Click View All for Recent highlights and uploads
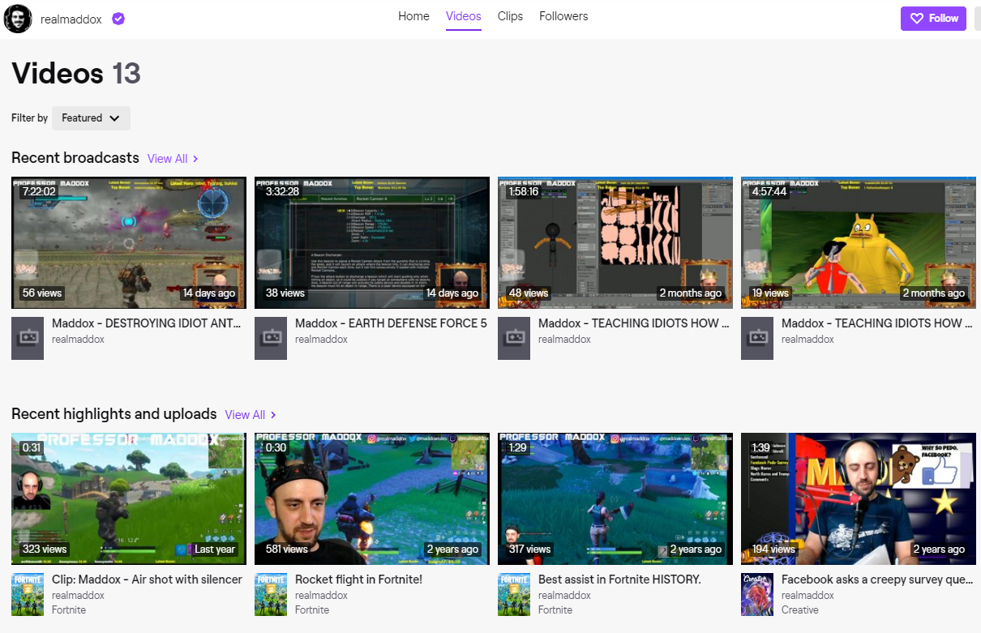The height and width of the screenshot is (633, 981). point(251,415)
